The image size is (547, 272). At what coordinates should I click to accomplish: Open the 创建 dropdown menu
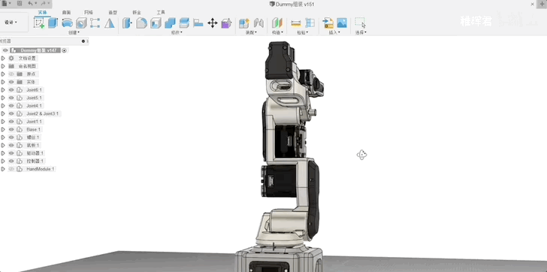pos(74,32)
